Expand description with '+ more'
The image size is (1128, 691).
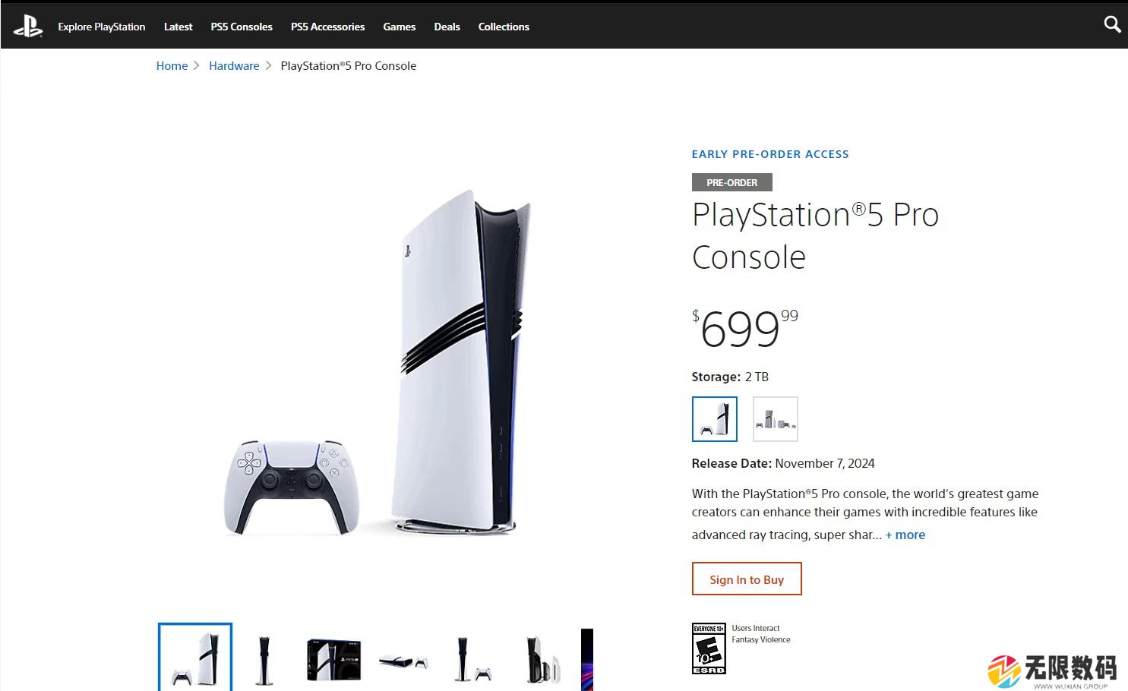tap(905, 535)
